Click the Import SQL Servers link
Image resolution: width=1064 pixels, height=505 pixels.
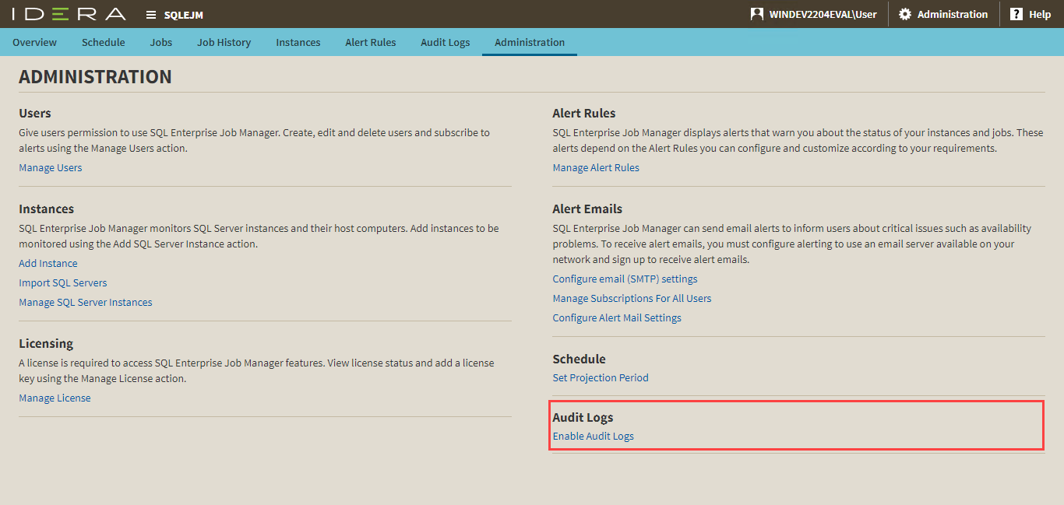pos(62,282)
